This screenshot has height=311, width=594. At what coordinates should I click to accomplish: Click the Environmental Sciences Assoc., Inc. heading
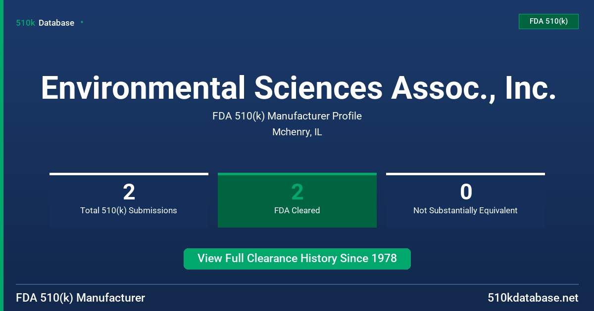[x=298, y=88]
